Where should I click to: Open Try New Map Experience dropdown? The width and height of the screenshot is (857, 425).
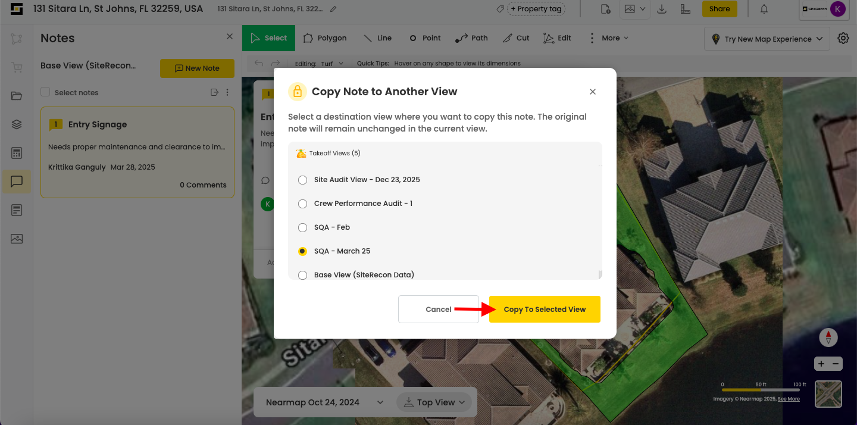point(767,39)
